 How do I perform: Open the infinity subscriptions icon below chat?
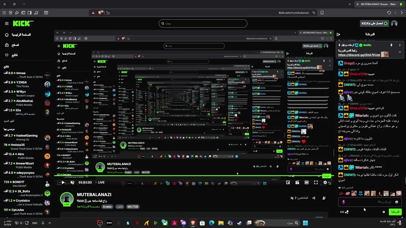[342, 212]
